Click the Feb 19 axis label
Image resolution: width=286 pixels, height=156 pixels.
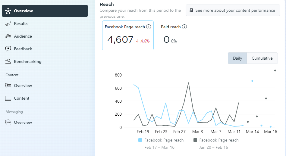click(x=143, y=132)
